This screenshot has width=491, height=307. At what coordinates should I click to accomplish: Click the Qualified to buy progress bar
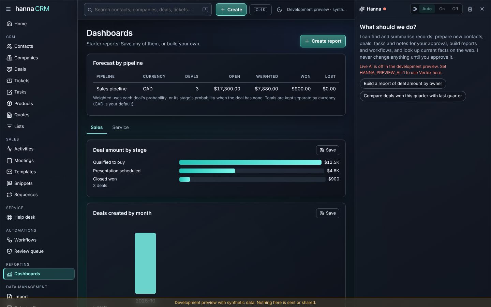pos(250,162)
